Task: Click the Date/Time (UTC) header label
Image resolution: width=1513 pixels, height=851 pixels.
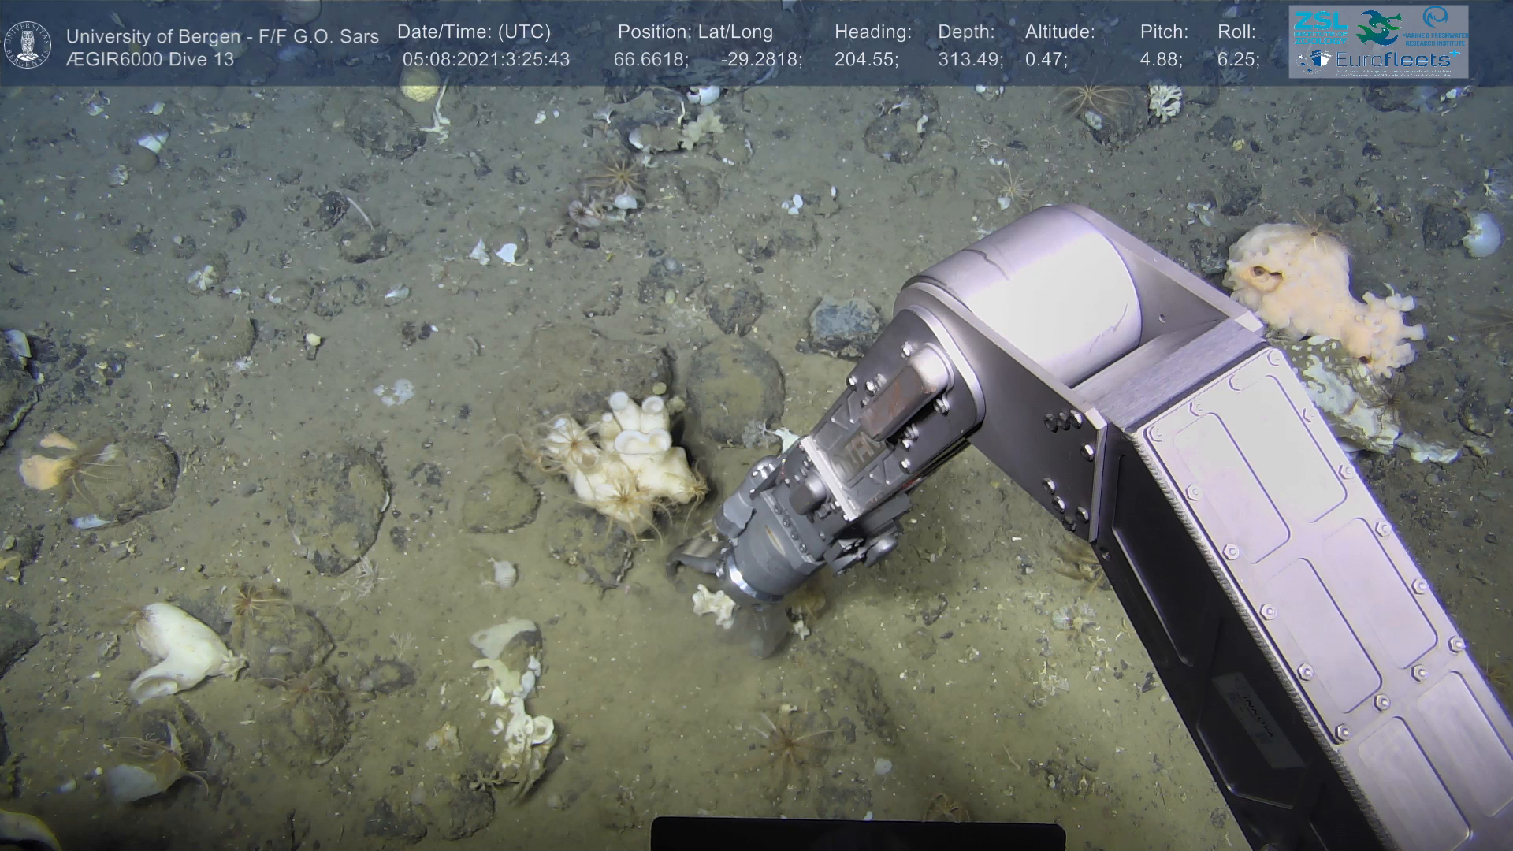Action: coord(474,32)
